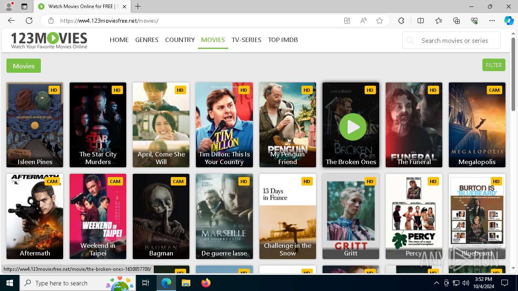The height and width of the screenshot is (291, 518).
Task: Open the Megalopolis movie poster
Action: 477,125
